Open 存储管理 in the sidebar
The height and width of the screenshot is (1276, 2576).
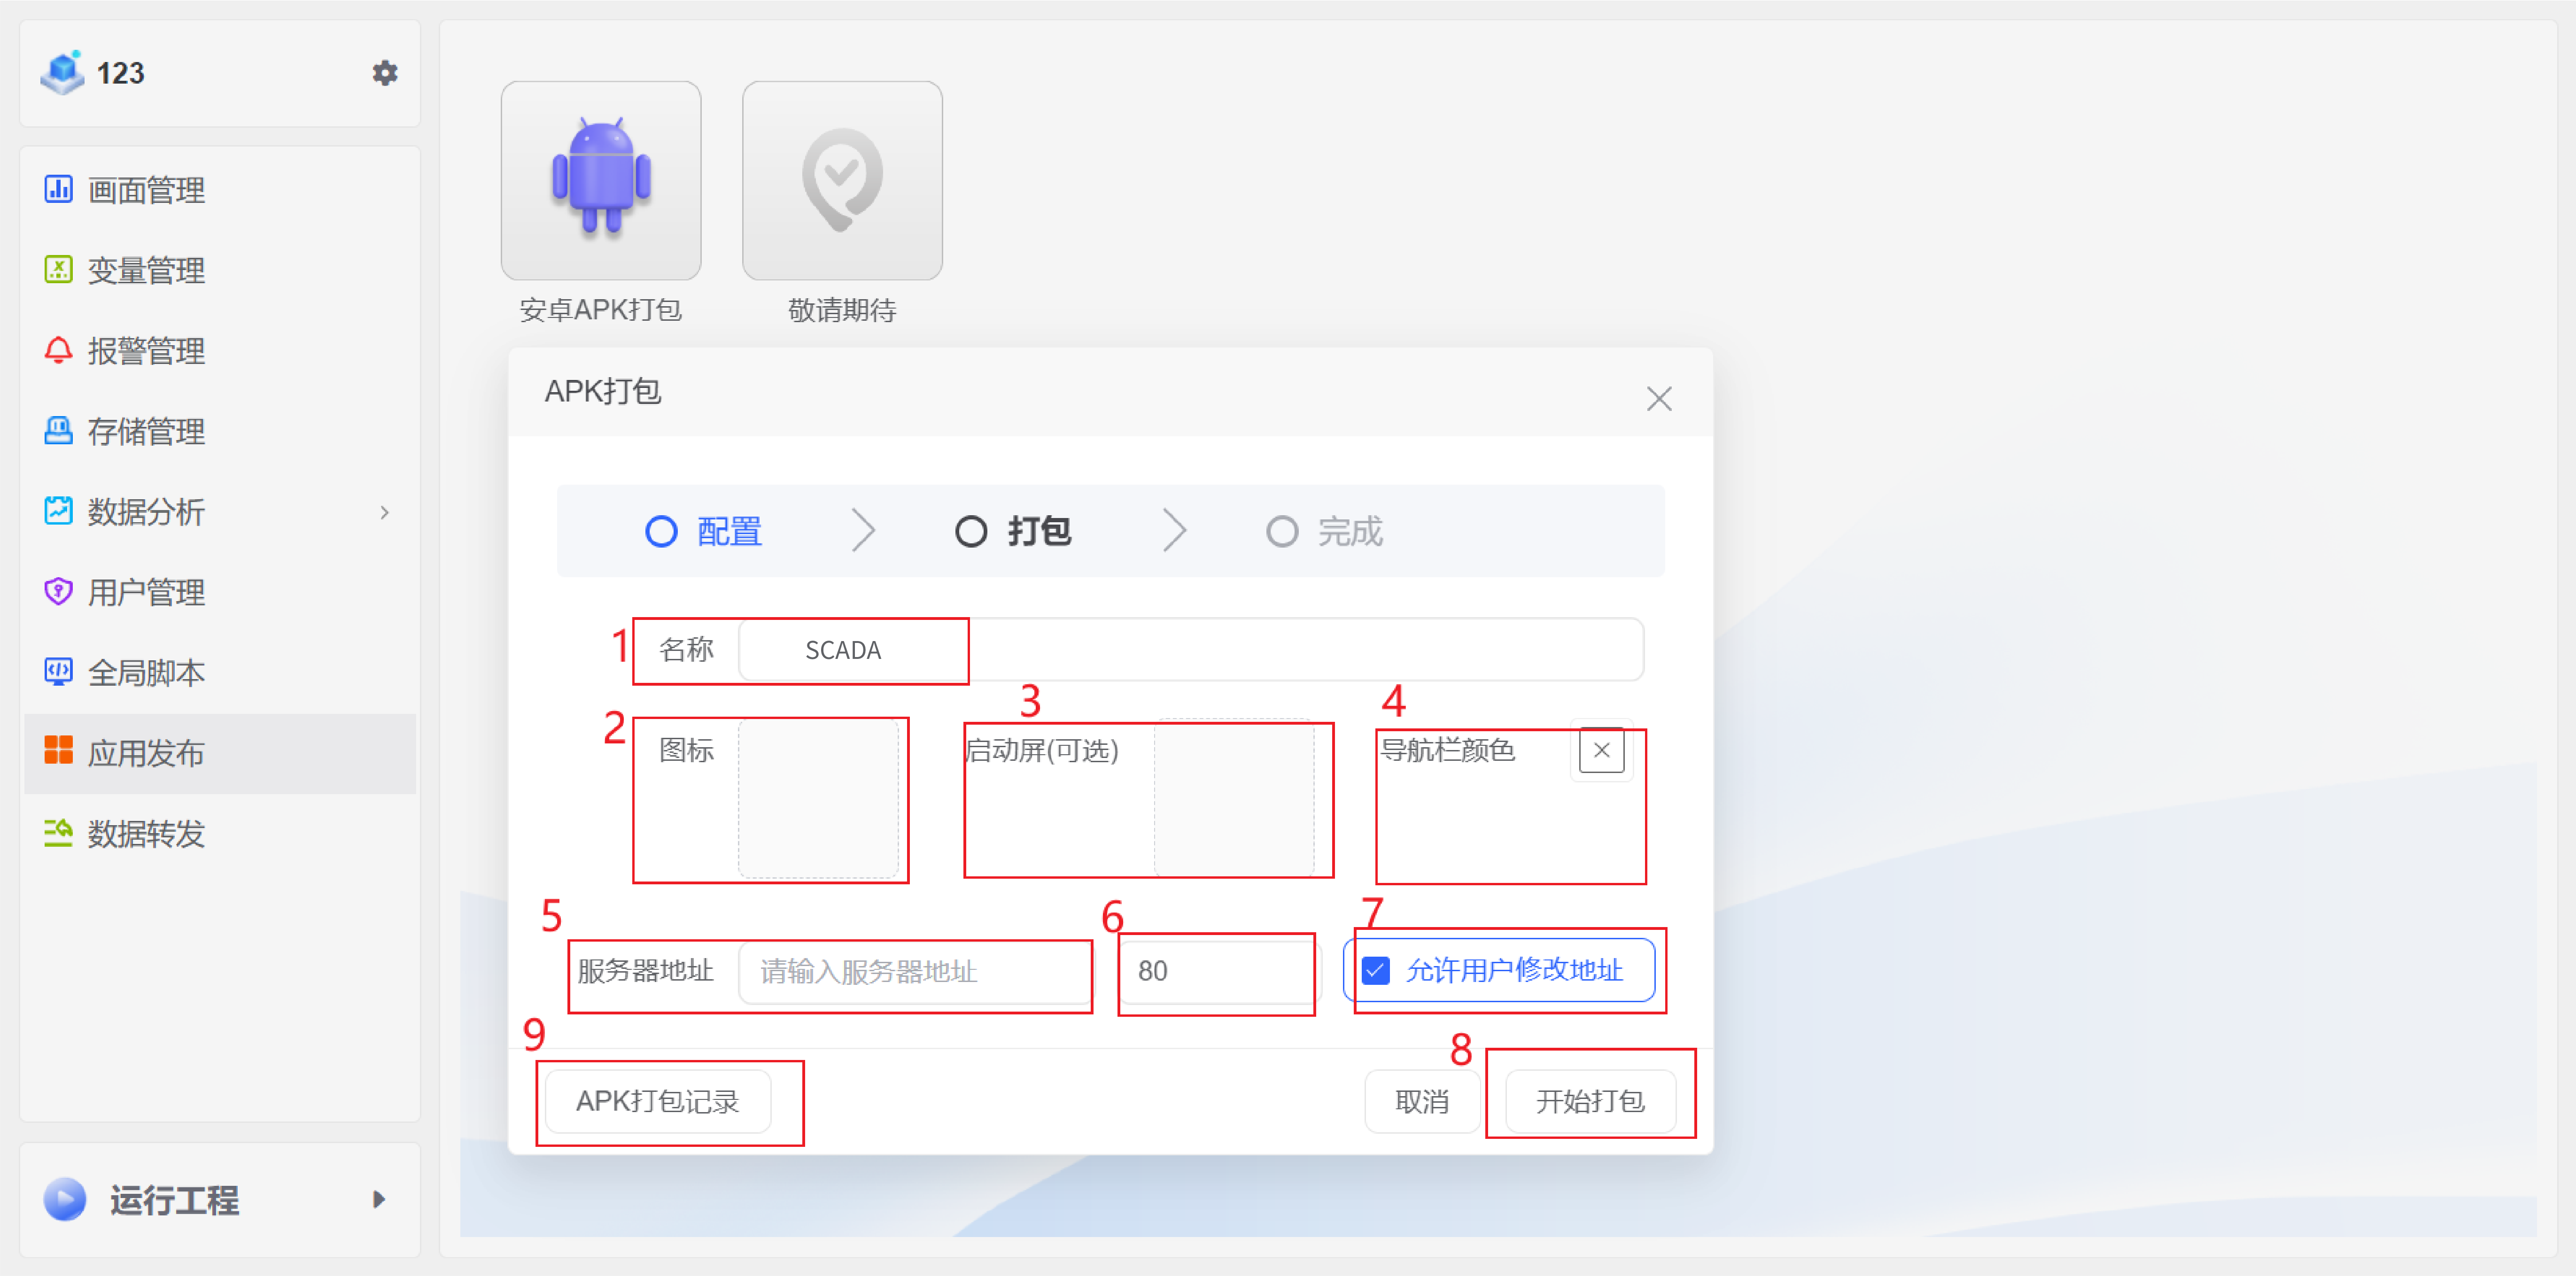[x=146, y=431]
